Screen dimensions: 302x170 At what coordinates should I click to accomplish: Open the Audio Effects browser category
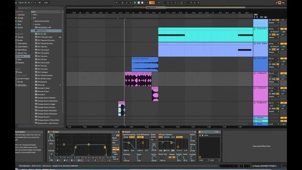point(23,47)
